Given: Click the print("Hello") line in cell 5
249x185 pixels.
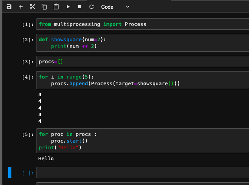Looking at the screenshot, I should click(x=60, y=148).
